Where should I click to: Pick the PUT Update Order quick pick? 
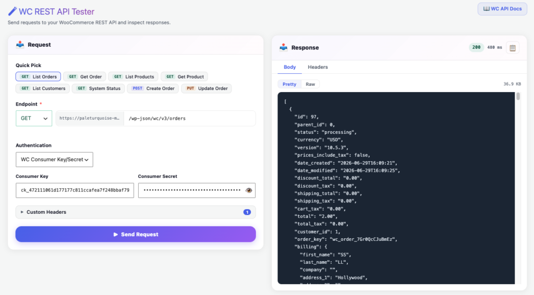pos(207,88)
